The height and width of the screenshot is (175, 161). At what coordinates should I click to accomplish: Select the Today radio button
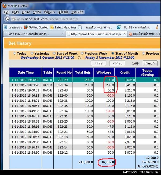click(14, 53)
